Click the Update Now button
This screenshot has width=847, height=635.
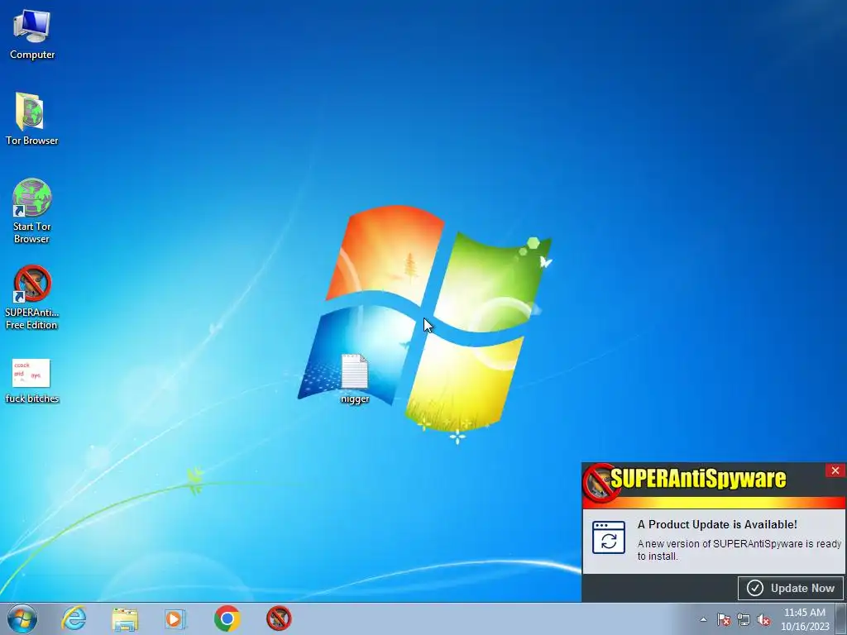tap(791, 588)
